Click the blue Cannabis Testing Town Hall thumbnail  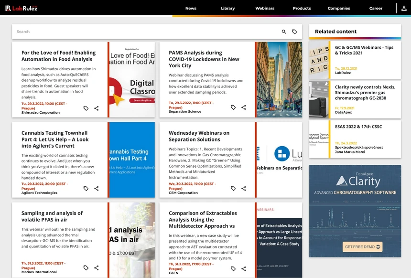click(132, 160)
